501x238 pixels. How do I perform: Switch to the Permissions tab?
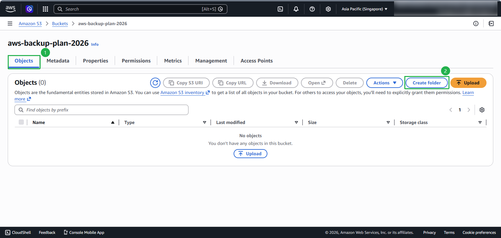(x=136, y=61)
